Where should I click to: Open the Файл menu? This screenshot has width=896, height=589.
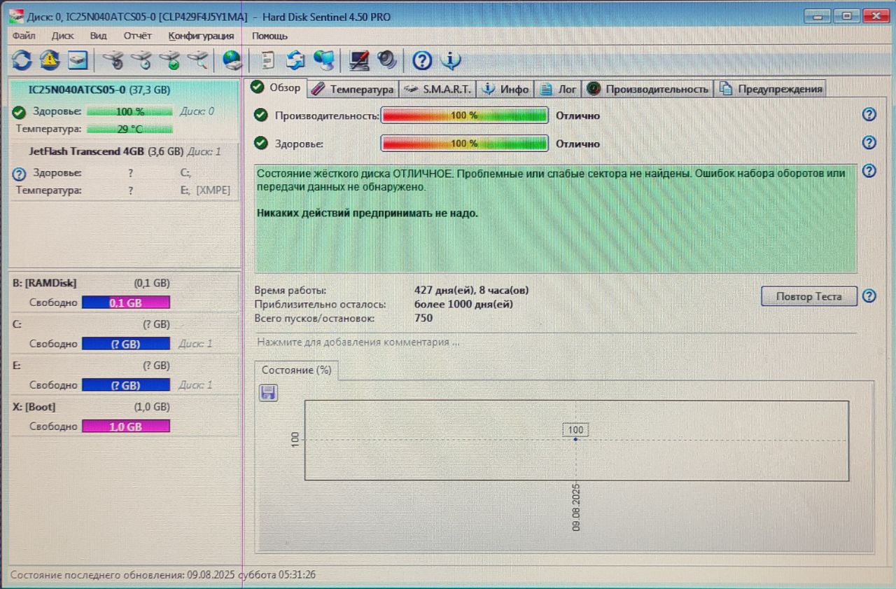click(x=24, y=36)
